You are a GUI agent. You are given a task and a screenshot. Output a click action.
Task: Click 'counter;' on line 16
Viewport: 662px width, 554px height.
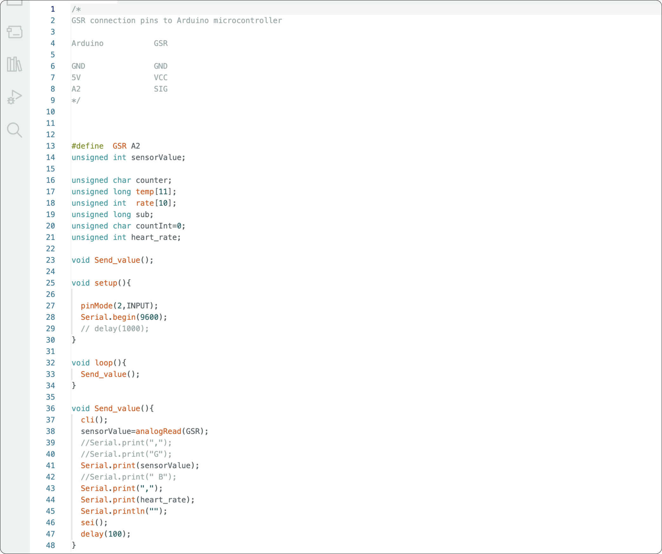(x=154, y=180)
